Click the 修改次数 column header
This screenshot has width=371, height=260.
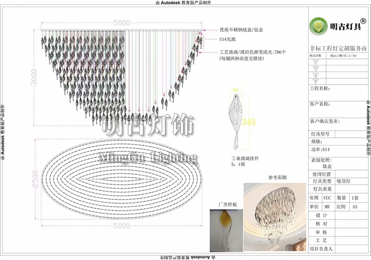[315, 56]
